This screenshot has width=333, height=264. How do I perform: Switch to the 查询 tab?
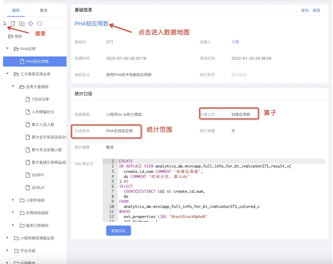coord(44,10)
